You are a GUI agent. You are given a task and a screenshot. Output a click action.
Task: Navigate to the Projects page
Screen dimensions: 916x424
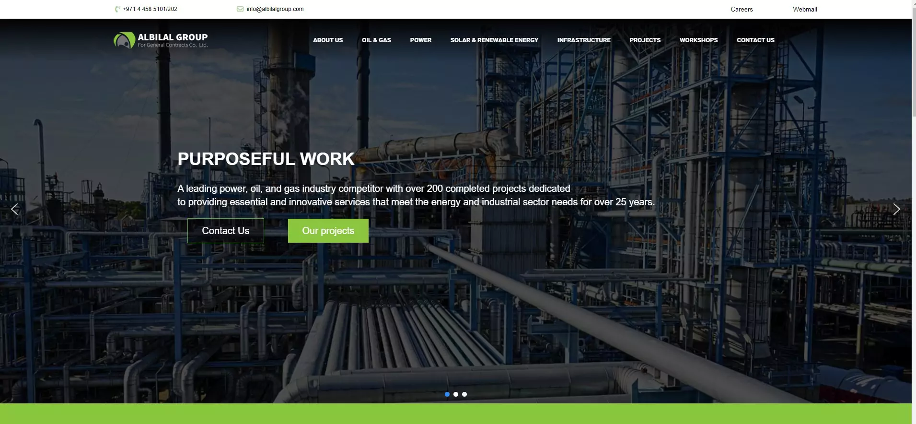(645, 40)
